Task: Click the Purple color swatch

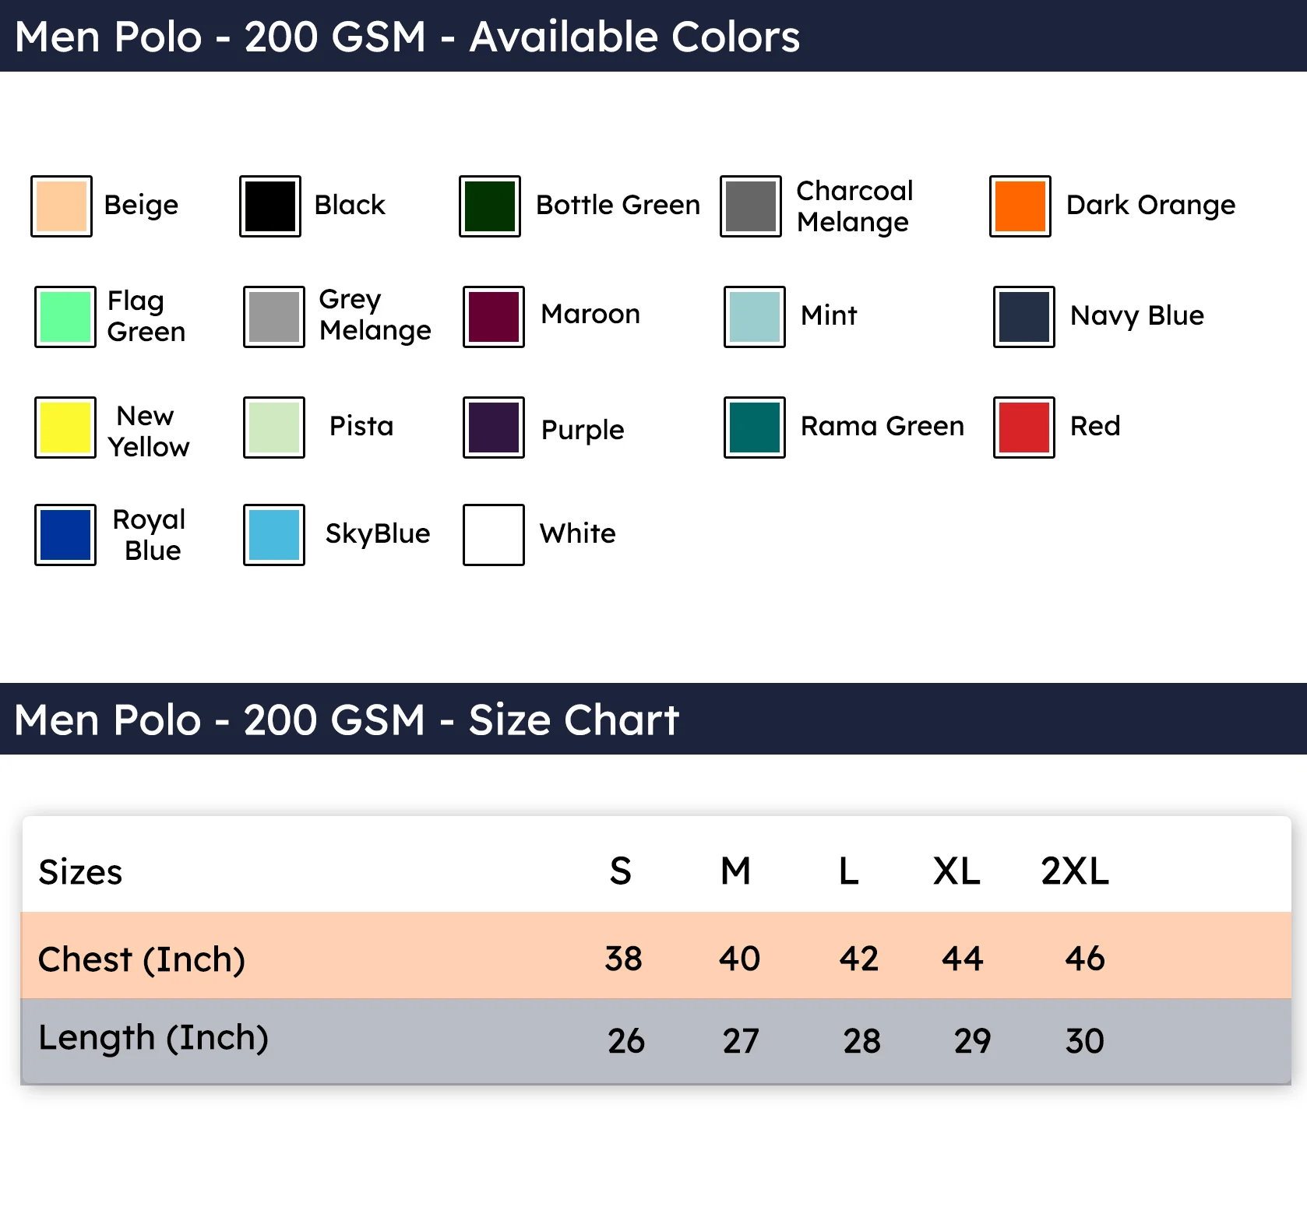Action: point(494,428)
